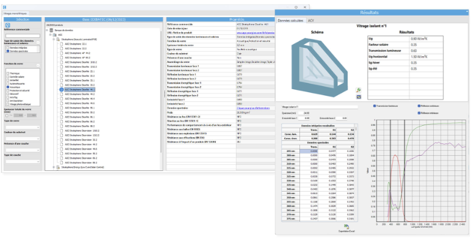The width and height of the screenshot is (476, 243).
Task: Click the 3D insulating glazing schema image
Action: [x=320, y=67]
